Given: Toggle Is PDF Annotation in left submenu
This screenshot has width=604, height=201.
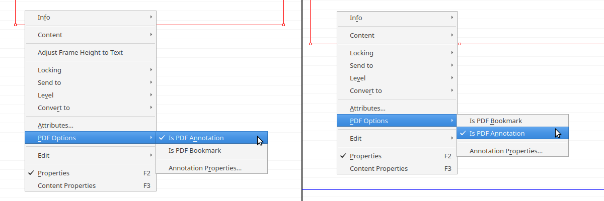Looking at the screenshot, I should [196, 138].
